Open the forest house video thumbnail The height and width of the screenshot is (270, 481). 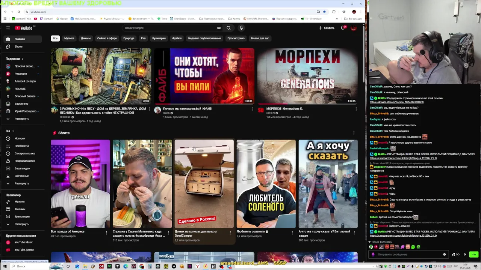[x=101, y=76]
